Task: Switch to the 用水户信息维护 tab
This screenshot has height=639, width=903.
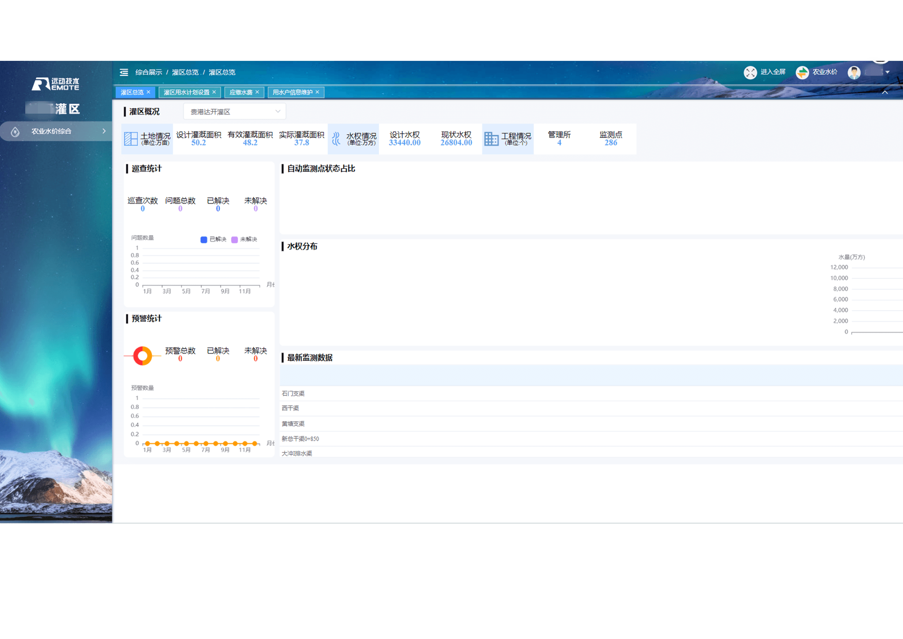Action: [x=292, y=93]
